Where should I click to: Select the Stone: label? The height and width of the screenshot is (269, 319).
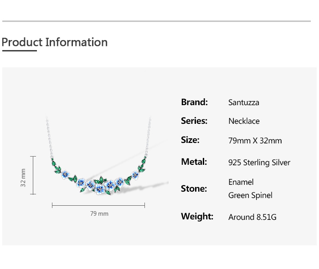[x=194, y=188]
